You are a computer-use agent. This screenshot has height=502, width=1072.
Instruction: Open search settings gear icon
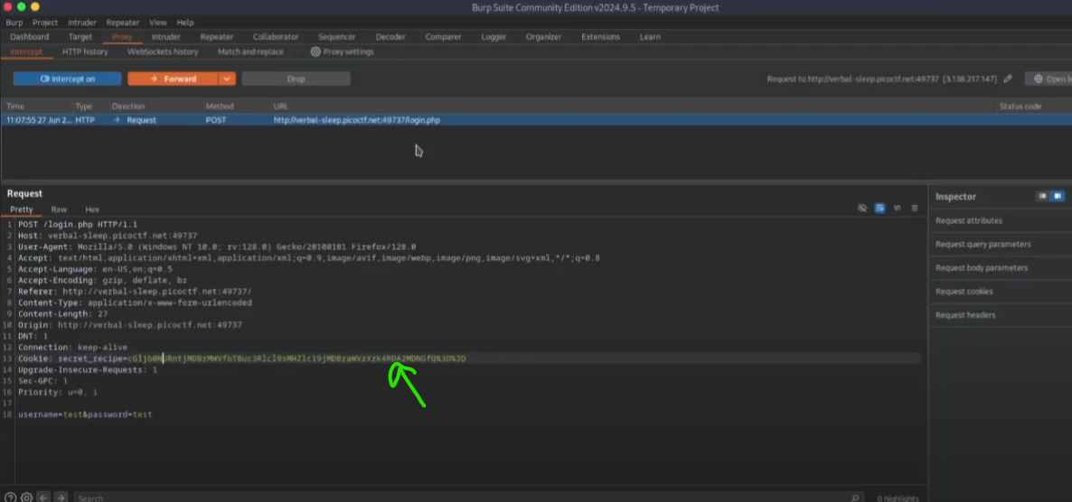point(26,497)
